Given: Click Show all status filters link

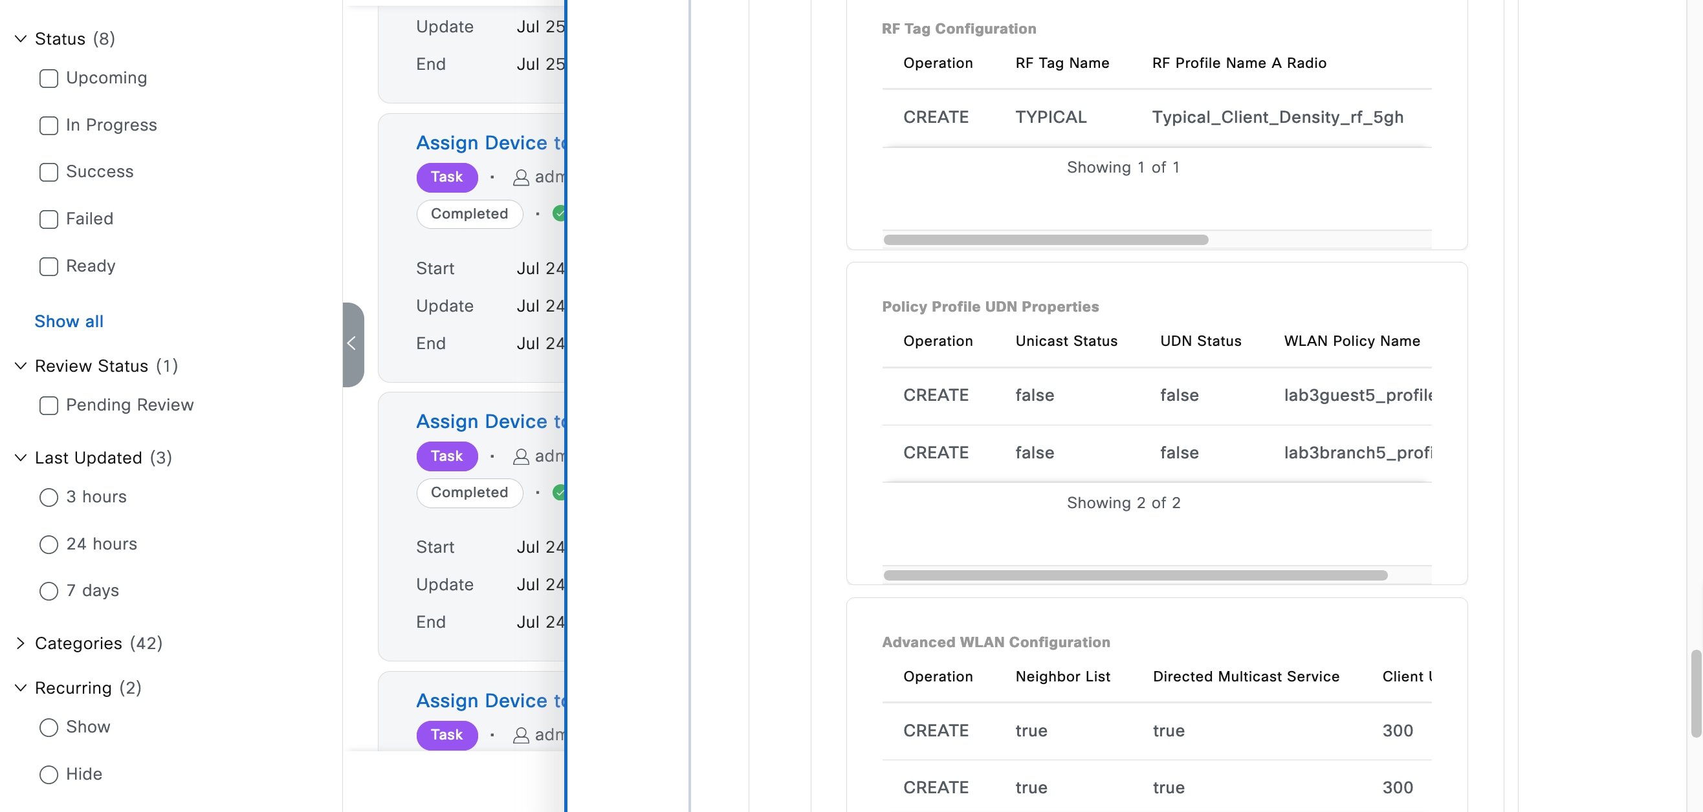Looking at the screenshot, I should point(69,322).
